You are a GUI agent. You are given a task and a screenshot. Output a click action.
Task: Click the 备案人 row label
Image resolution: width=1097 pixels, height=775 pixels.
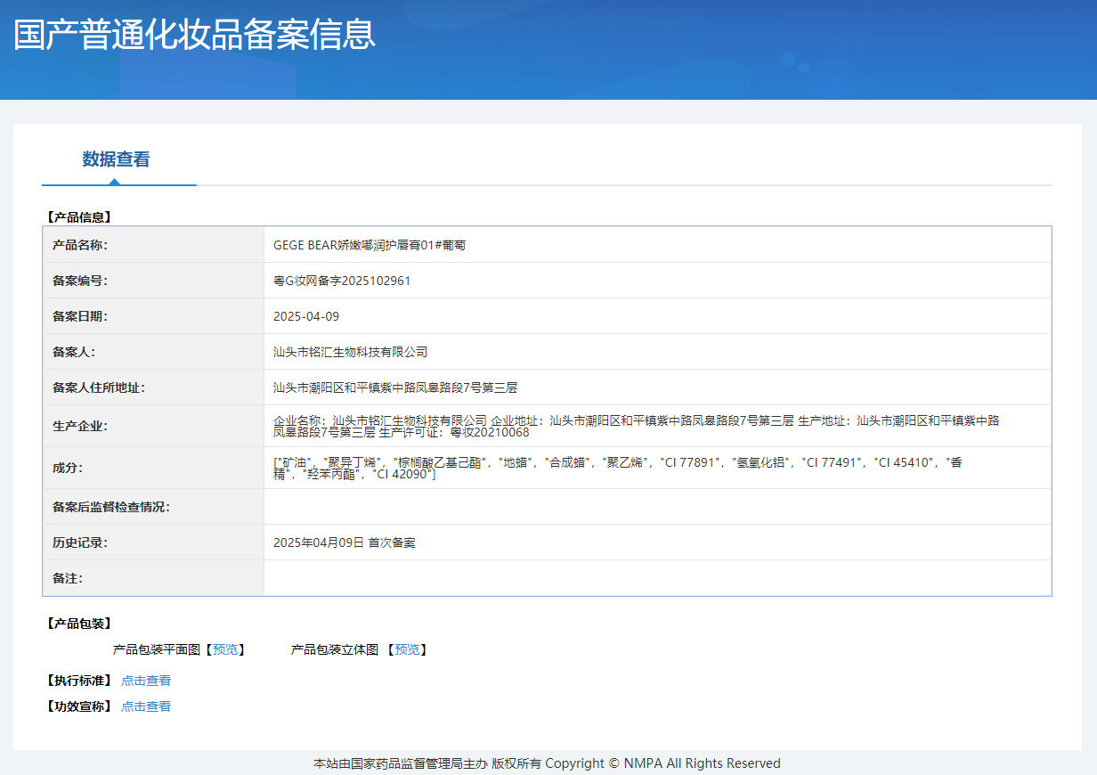point(73,352)
